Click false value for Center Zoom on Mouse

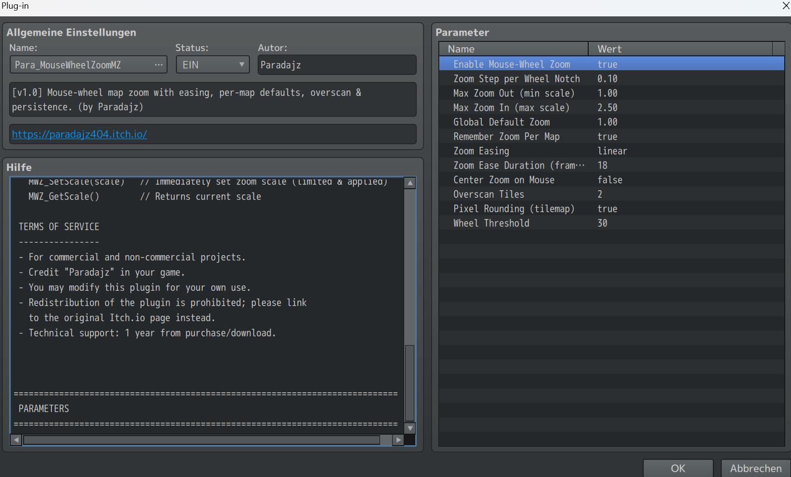pyautogui.click(x=610, y=180)
